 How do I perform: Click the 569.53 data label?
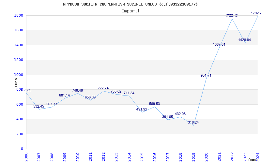(155, 104)
